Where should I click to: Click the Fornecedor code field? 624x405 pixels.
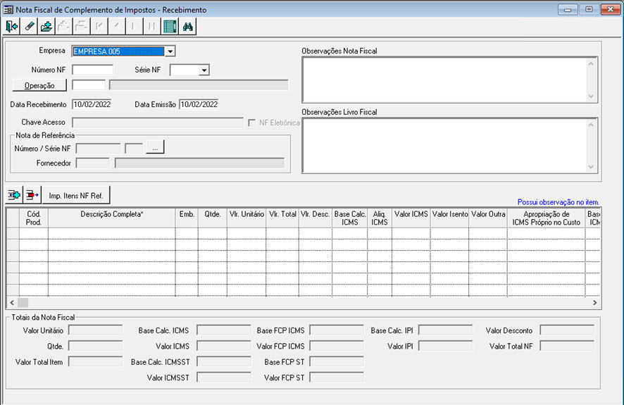point(93,163)
